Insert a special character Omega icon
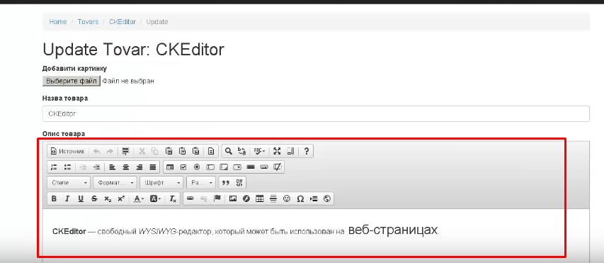 pos(300,198)
